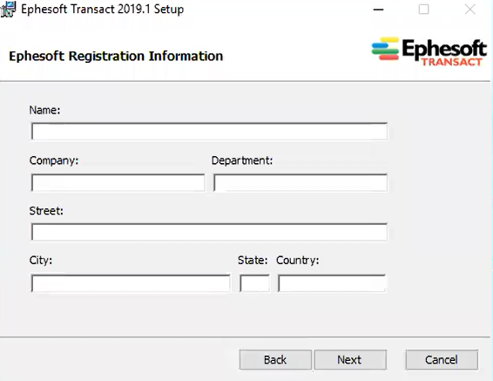
Task: Click into the Company text box
Action: coord(118,182)
